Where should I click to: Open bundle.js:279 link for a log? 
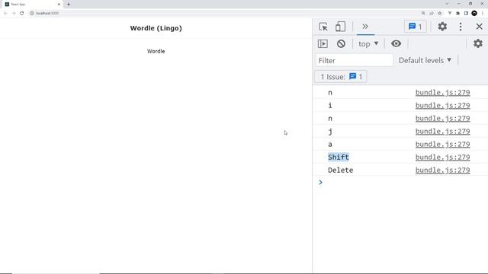pos(442,145)
